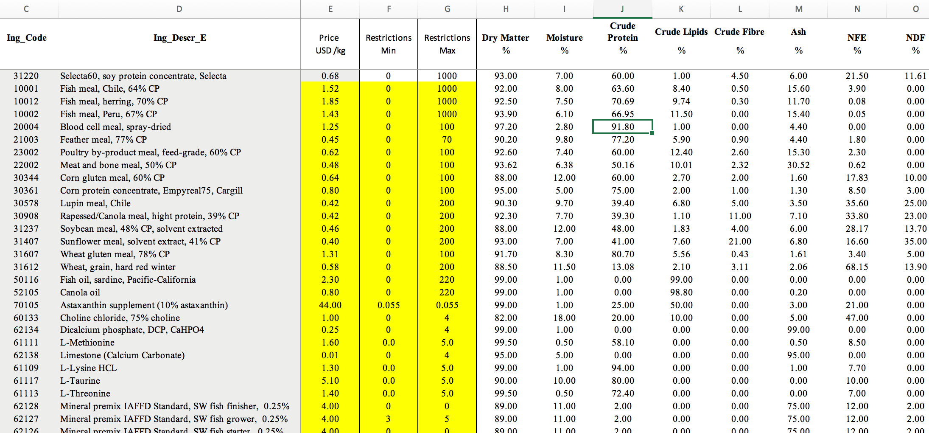Image resolution: width=929 pixels, height=433 pixels.
Task: Click the Corn gluten meal, 60% CP cell
Action: click(112, 177)
